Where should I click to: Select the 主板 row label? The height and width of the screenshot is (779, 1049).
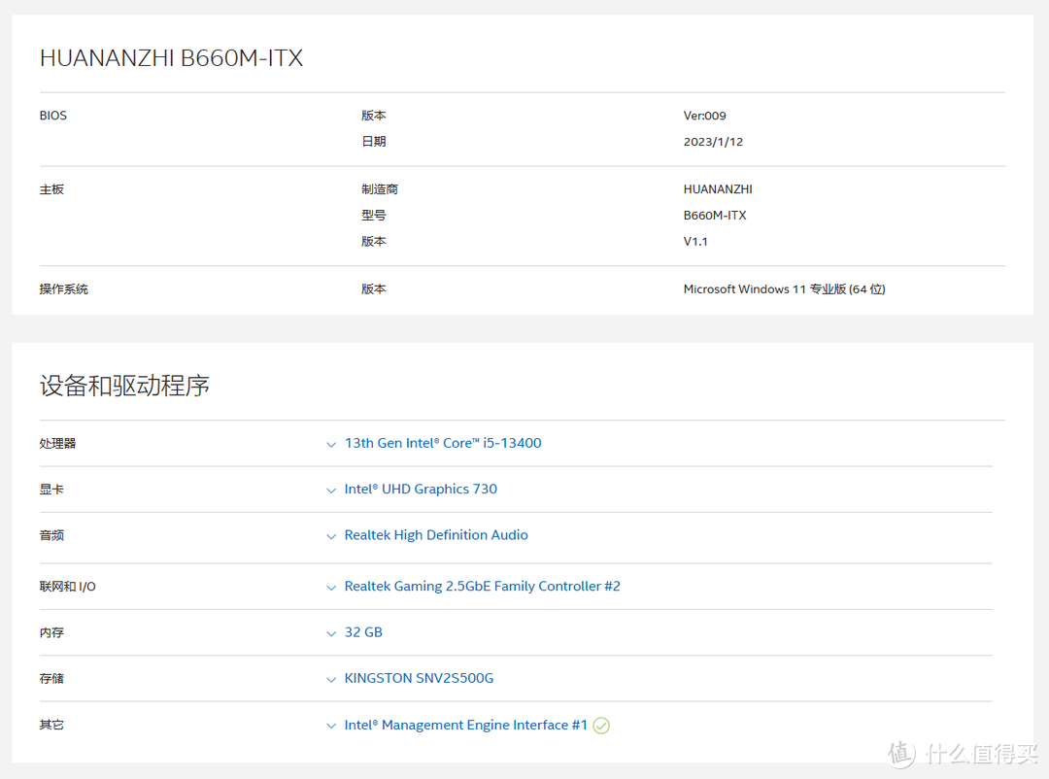click(x=51, y=189)
